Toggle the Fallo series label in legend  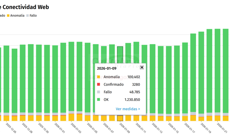coord(33,16)
